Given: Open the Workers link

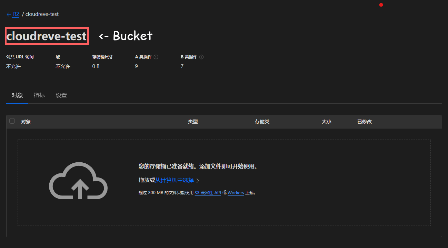Looking at the screenshot, I should coord(236,193).
